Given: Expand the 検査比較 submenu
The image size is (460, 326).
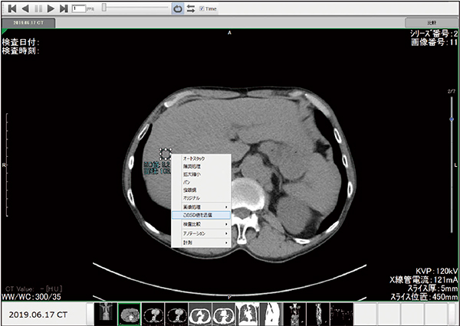Looking at the screenshot, I should click(200, 224).
